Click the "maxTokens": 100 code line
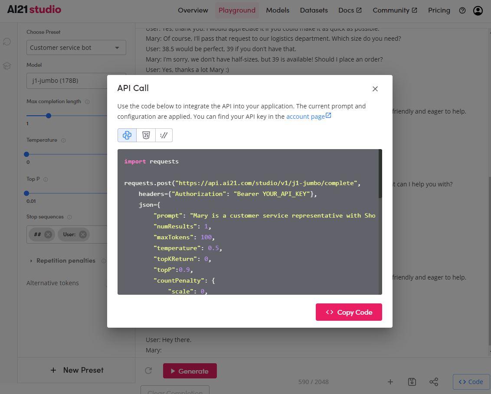This screenshot has height=394, width=491. click(184, 237)
